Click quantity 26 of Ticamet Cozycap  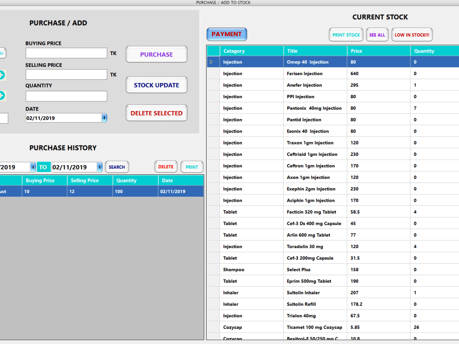pyautogui.click(x=417, y=327)
